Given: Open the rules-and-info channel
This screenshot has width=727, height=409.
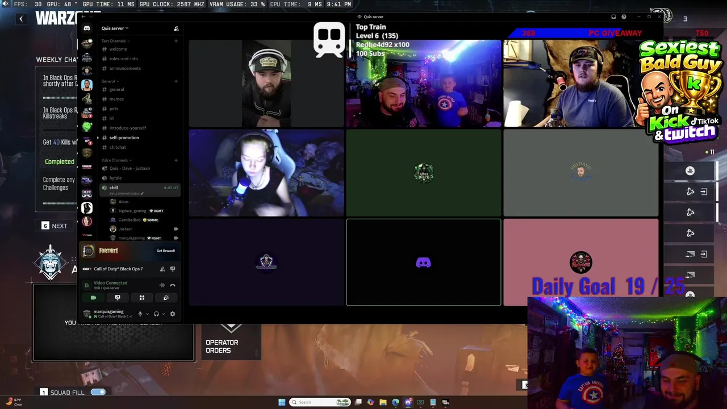Looking at the screenshot, I should pyautogui.click(x=139, y=59).
